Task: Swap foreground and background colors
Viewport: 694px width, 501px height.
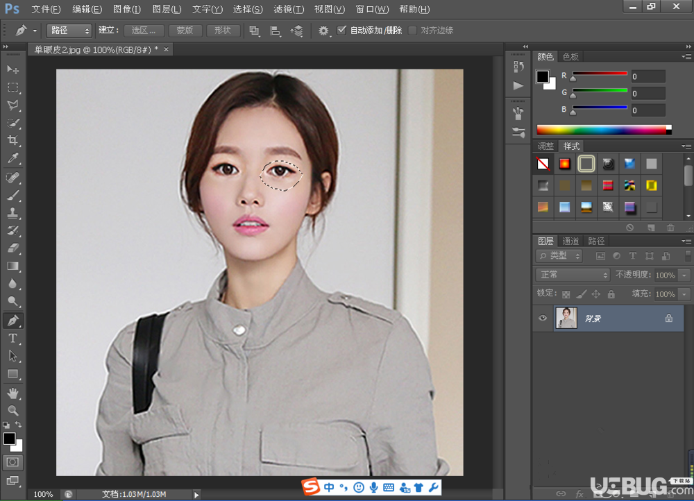Action: click(19, 425)
